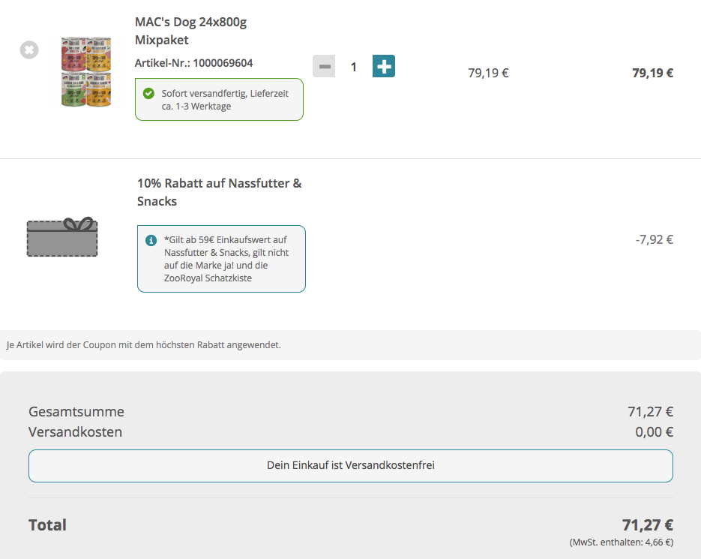Remove MAC's Dog Mixpaket from cart

(x=29, y=51)
